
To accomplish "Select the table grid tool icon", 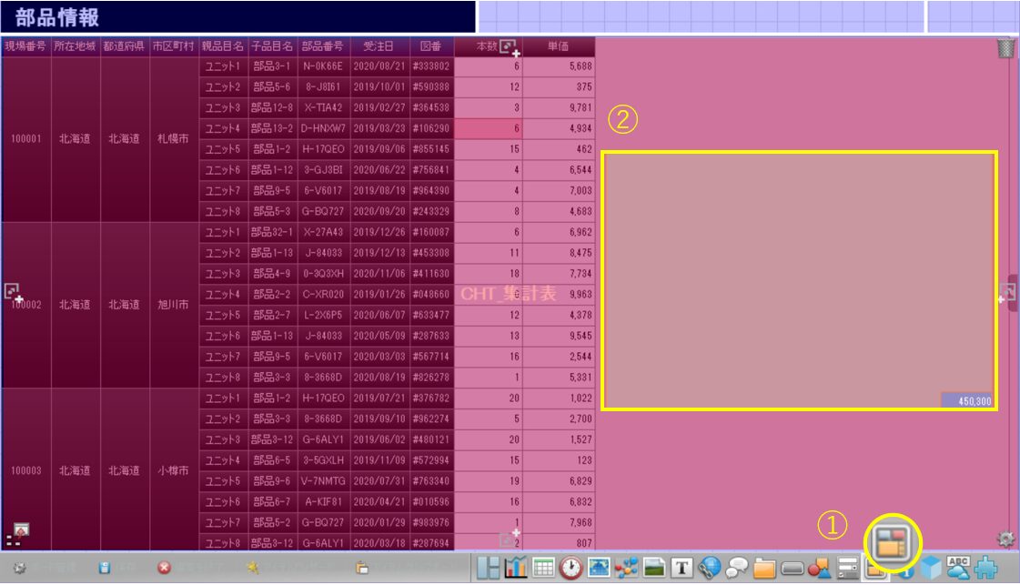I will click(544, 568).
